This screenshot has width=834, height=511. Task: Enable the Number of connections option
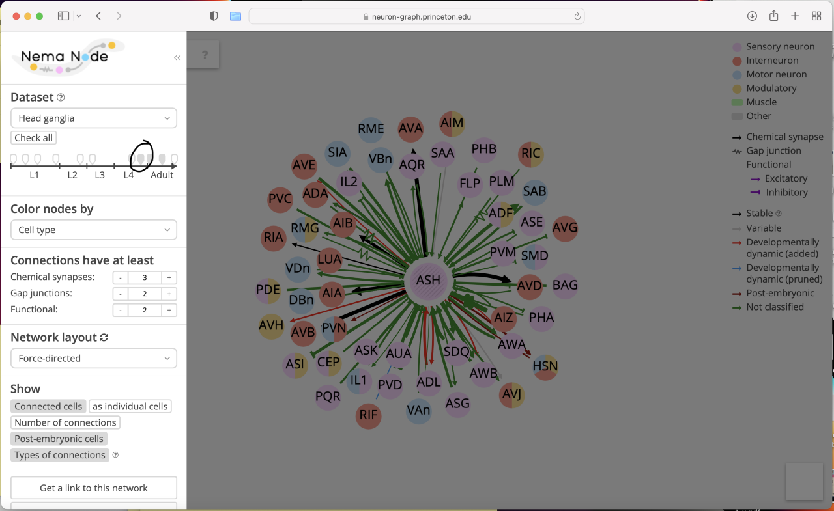point(65,422)
